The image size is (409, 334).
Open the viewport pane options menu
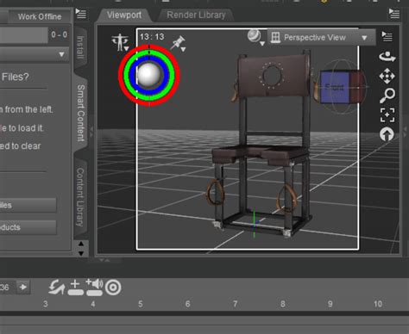coord(394,14)
